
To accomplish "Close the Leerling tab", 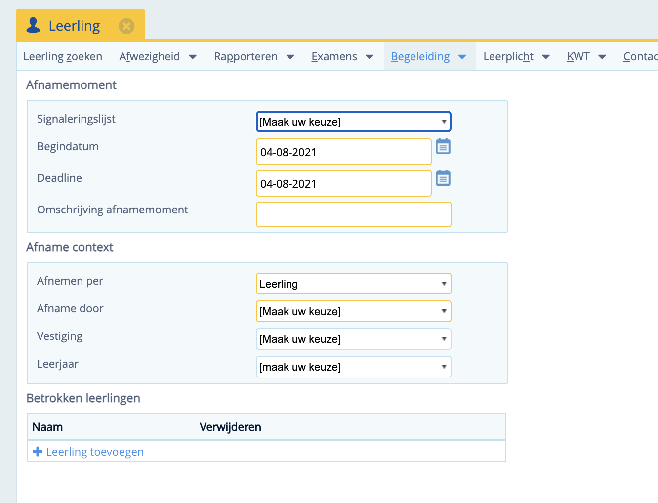I will [126, 26].
